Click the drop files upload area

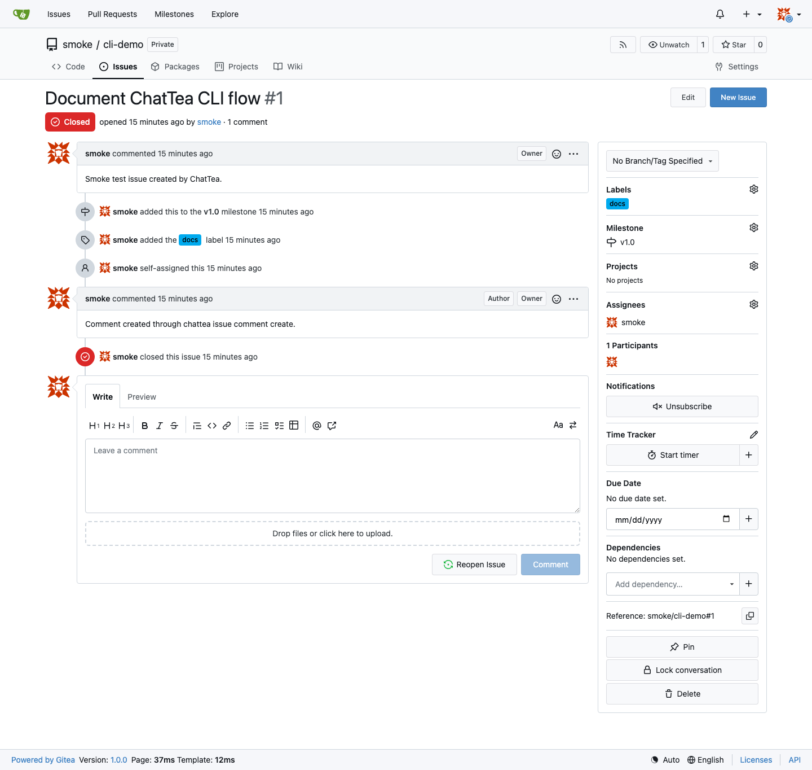tap(333, 533)
